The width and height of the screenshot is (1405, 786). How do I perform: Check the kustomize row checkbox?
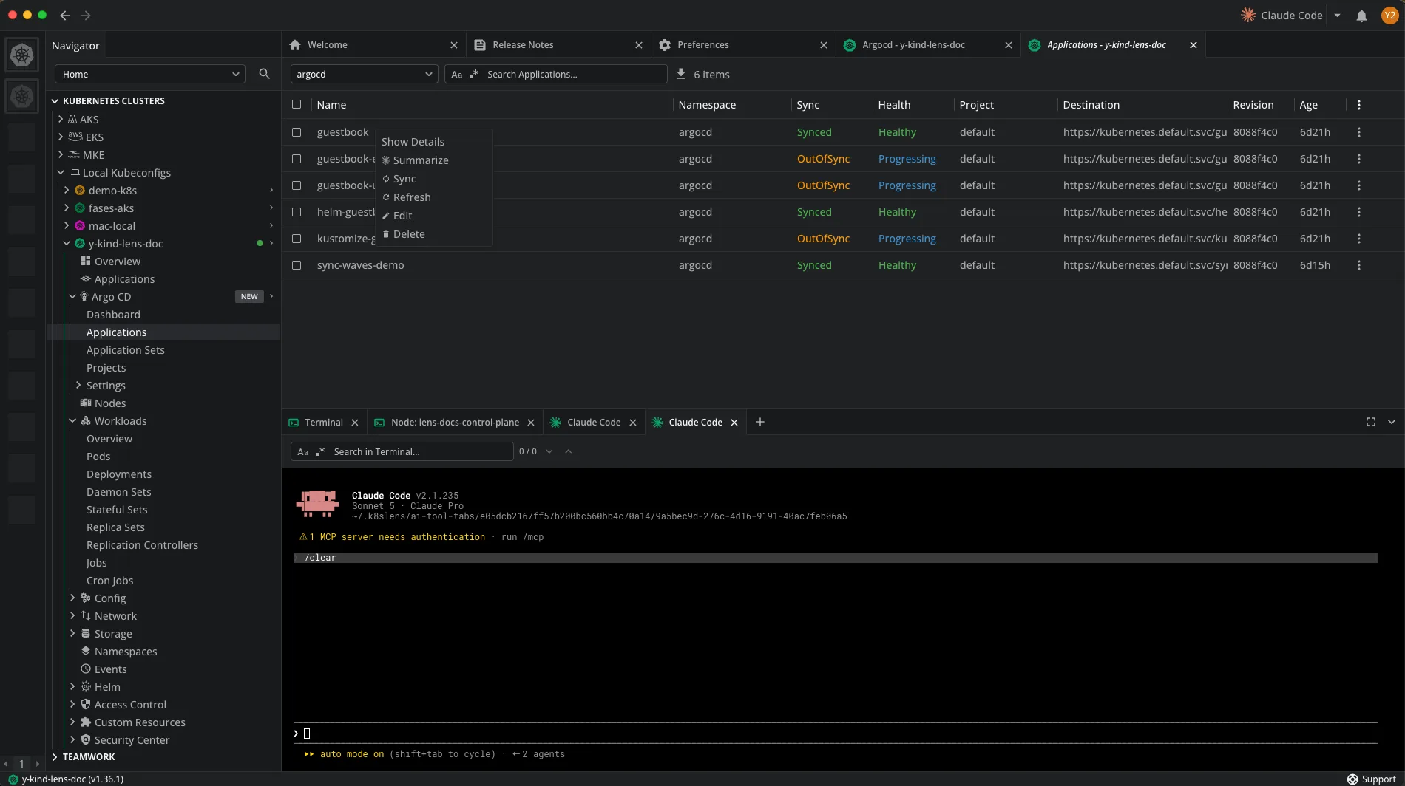(297, 239)
